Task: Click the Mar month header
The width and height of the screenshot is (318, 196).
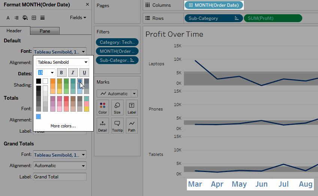Action: tap(195, 184)
